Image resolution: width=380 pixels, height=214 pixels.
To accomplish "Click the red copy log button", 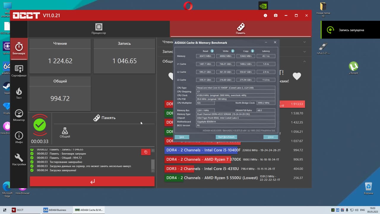I will [x=146, y=152].
